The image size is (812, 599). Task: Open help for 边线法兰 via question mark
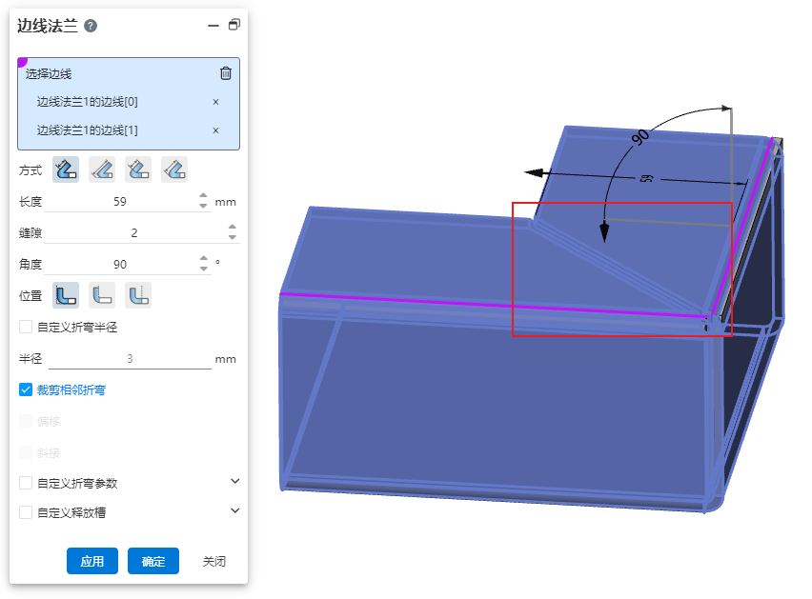tap(91, 26)
